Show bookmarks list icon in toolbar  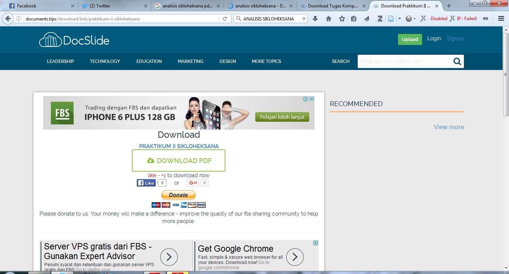pyautogui.click(x=354, y=19)
